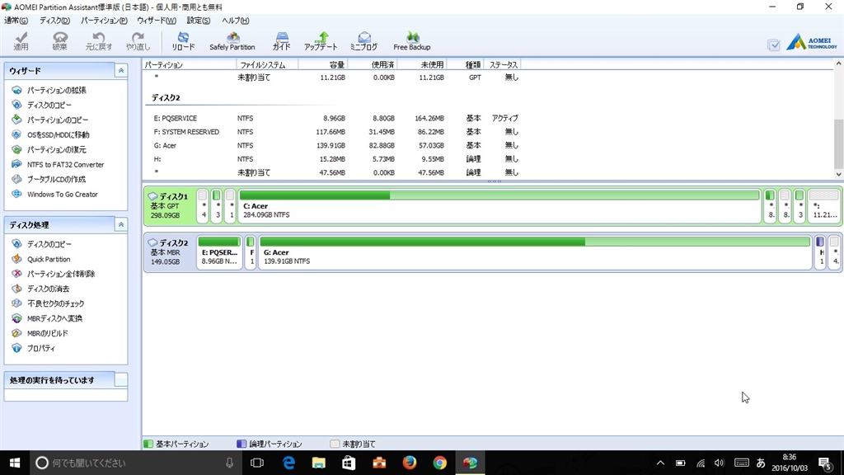This screenshot has height=475, width=844.
Task: Select the ディスク1 基本 GPT disk label
Action: pos(170,205)
